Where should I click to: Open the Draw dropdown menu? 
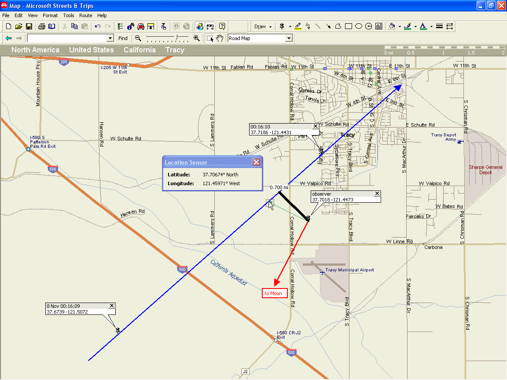263,26
